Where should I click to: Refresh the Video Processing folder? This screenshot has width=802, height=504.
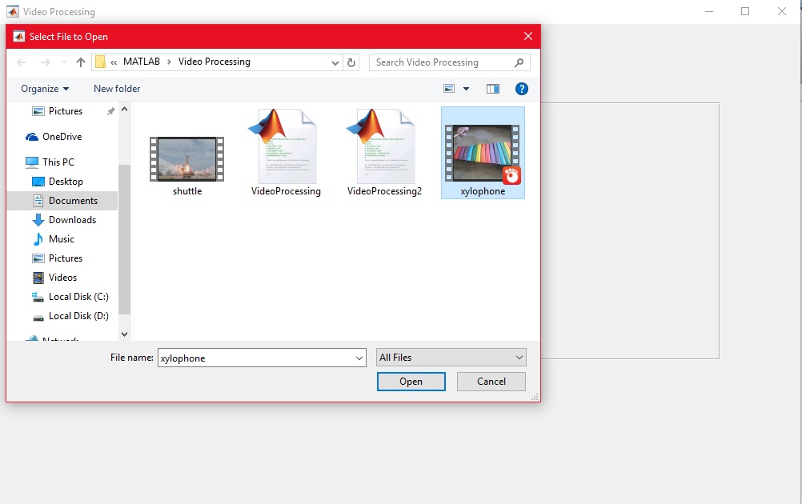click(352, 62)
